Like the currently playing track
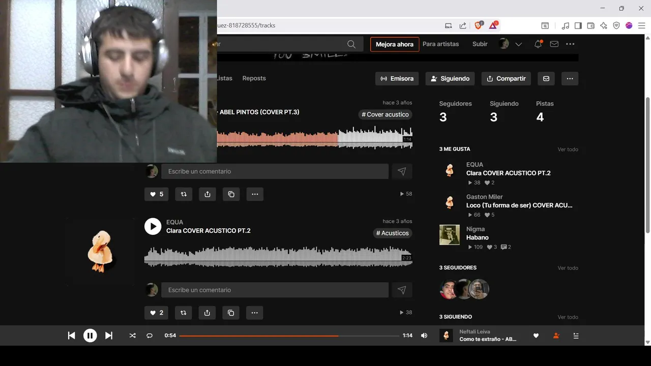 (x=536, y=335)
